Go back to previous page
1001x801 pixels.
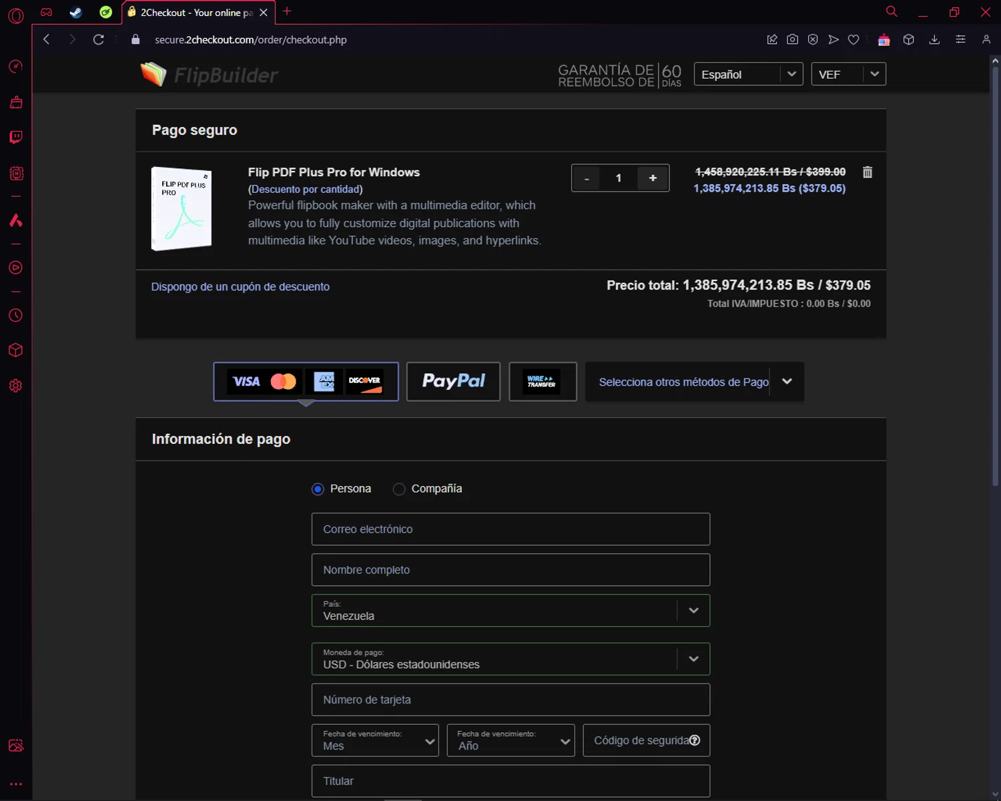point(46,39)
